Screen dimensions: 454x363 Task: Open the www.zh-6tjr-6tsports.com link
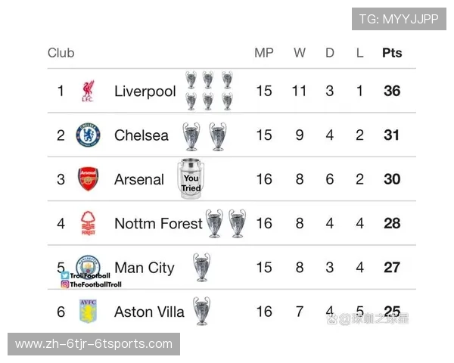click(x=94, y=344)
